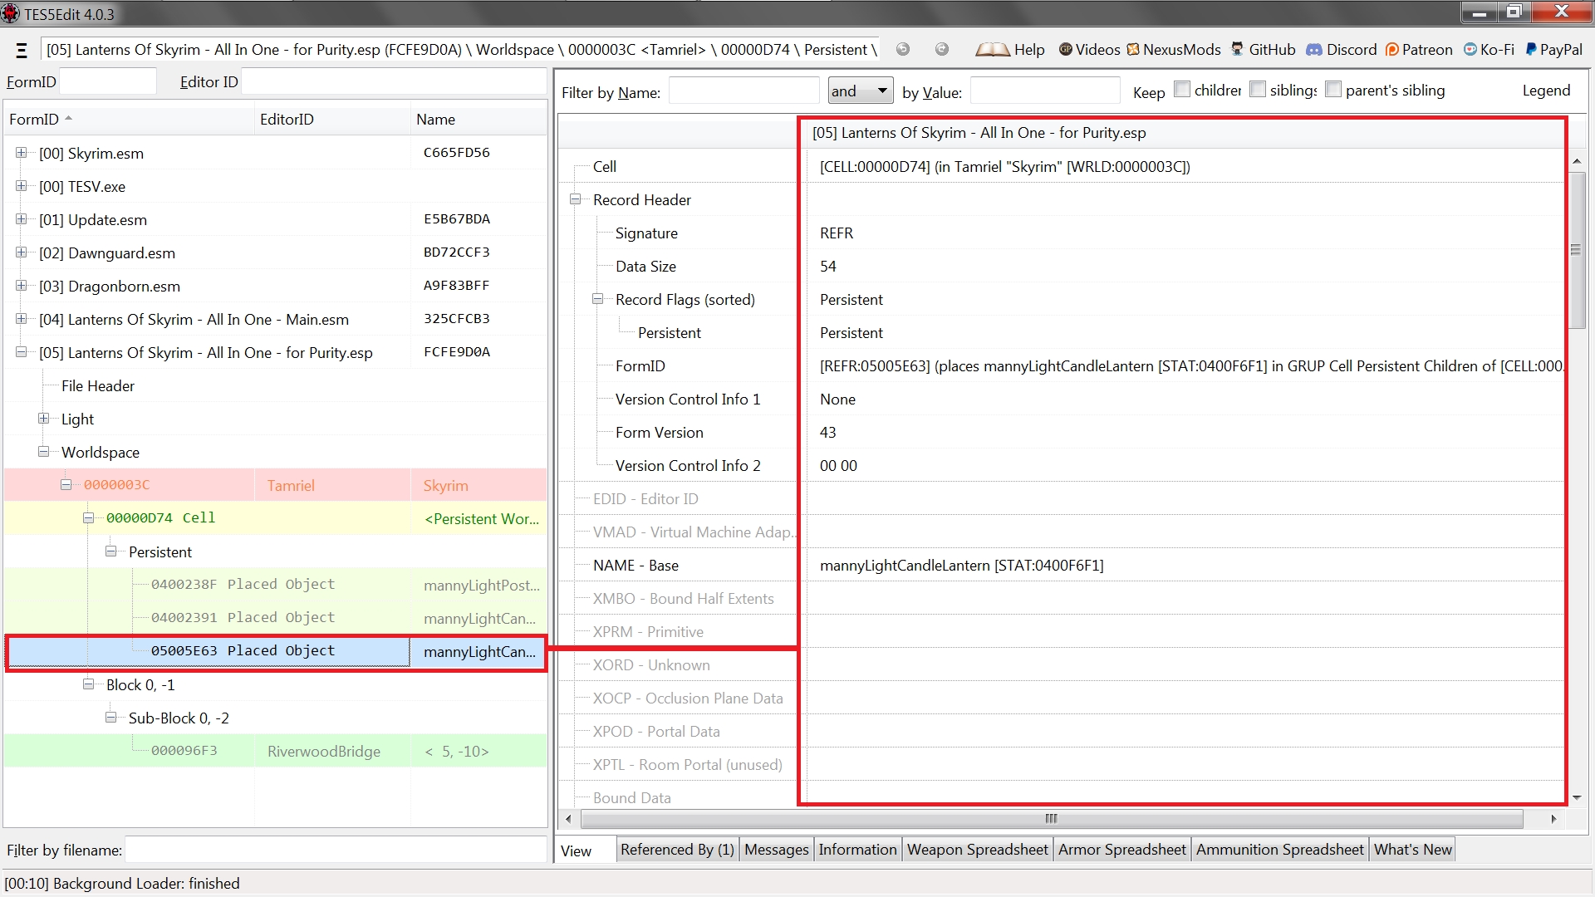The height and width of the screenshot is (897, 1595).
Task: Open the Videos link icon
Action: (x=1066, y=50)
